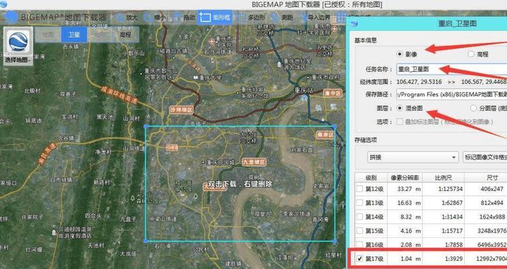Click the 双击下载，右键删除 hint on the map
The image size is (507, 269).
240,184
